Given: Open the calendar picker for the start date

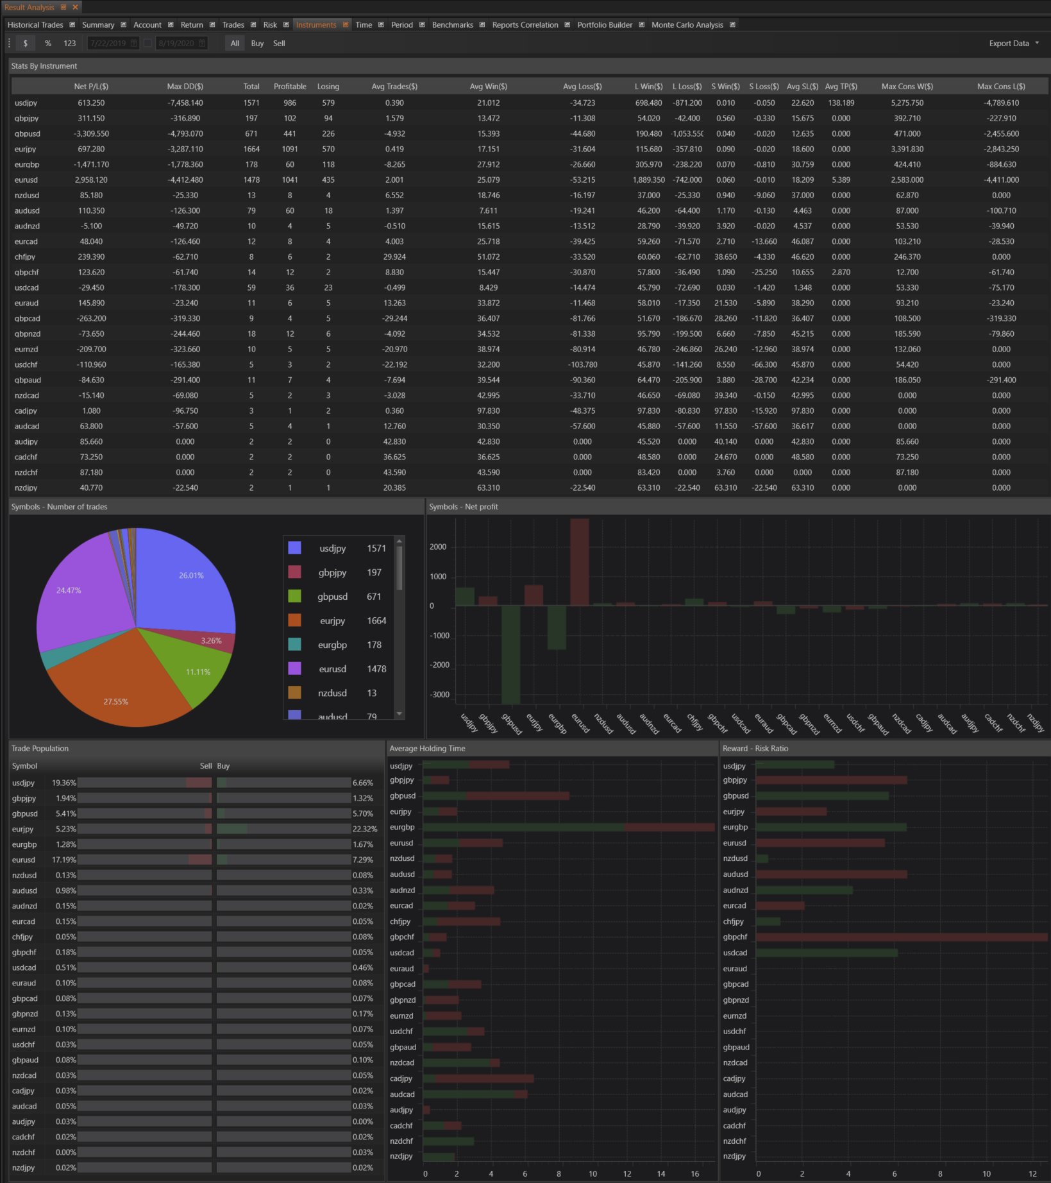Looking at the screenshot, I should [134, 44].
